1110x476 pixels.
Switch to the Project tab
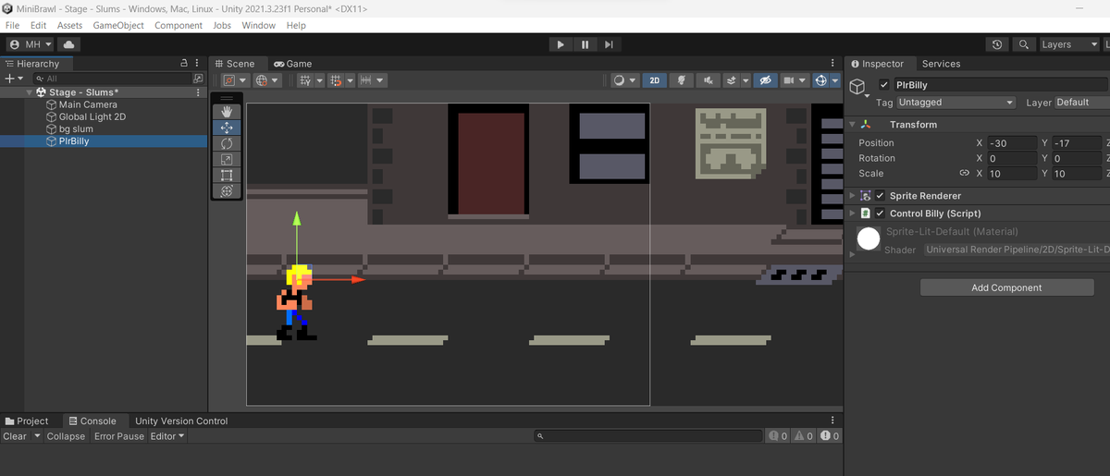[x=27, y=421]
